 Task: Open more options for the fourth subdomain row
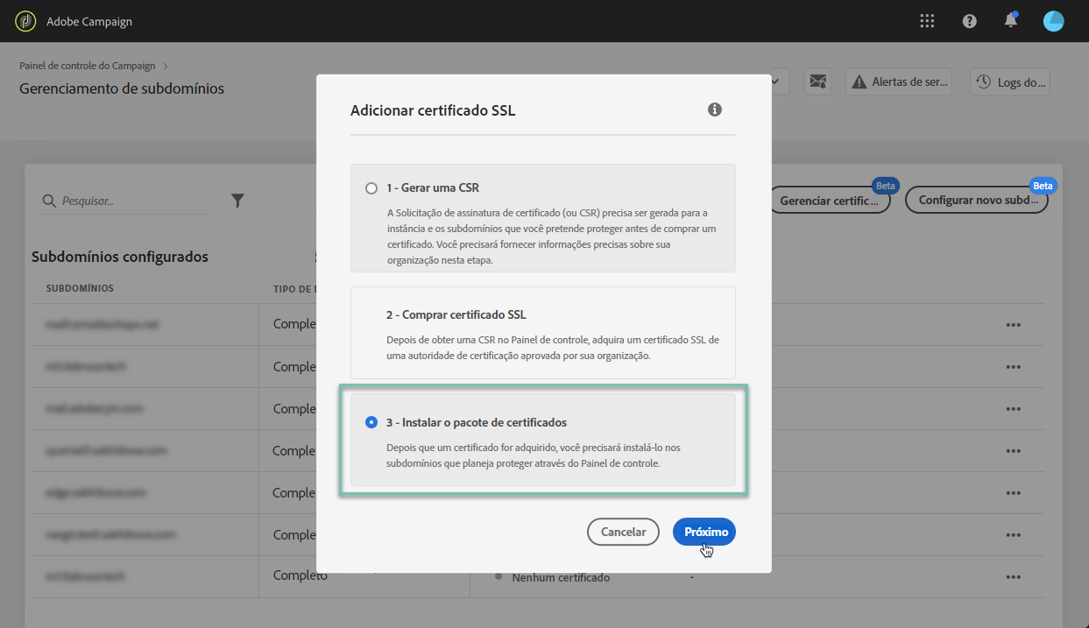[x=1014, y=451]
